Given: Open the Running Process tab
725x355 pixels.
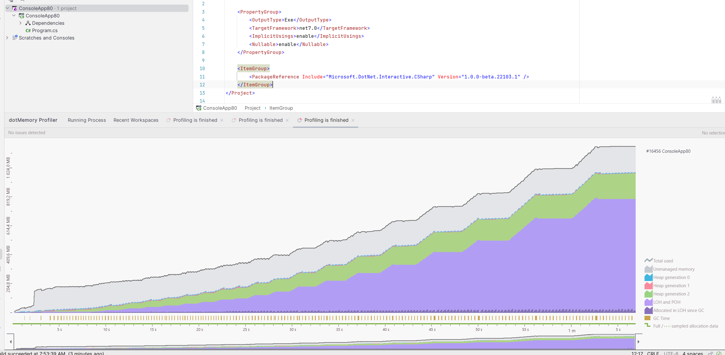Looking at the screenshot, I should pos(87,120).
